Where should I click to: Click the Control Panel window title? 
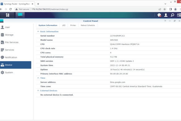90,21
